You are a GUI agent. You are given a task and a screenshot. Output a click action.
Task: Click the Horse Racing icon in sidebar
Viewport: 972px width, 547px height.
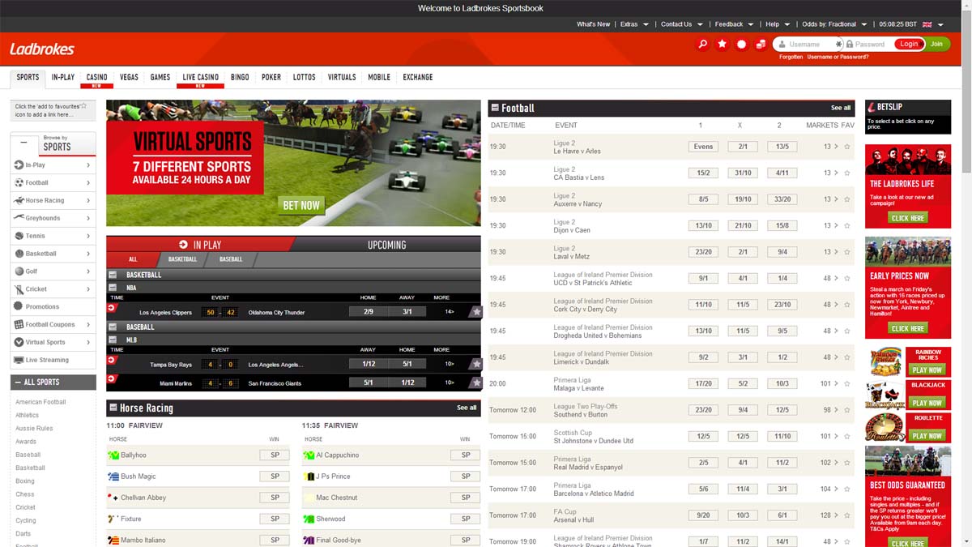click(x=19, y=200)
